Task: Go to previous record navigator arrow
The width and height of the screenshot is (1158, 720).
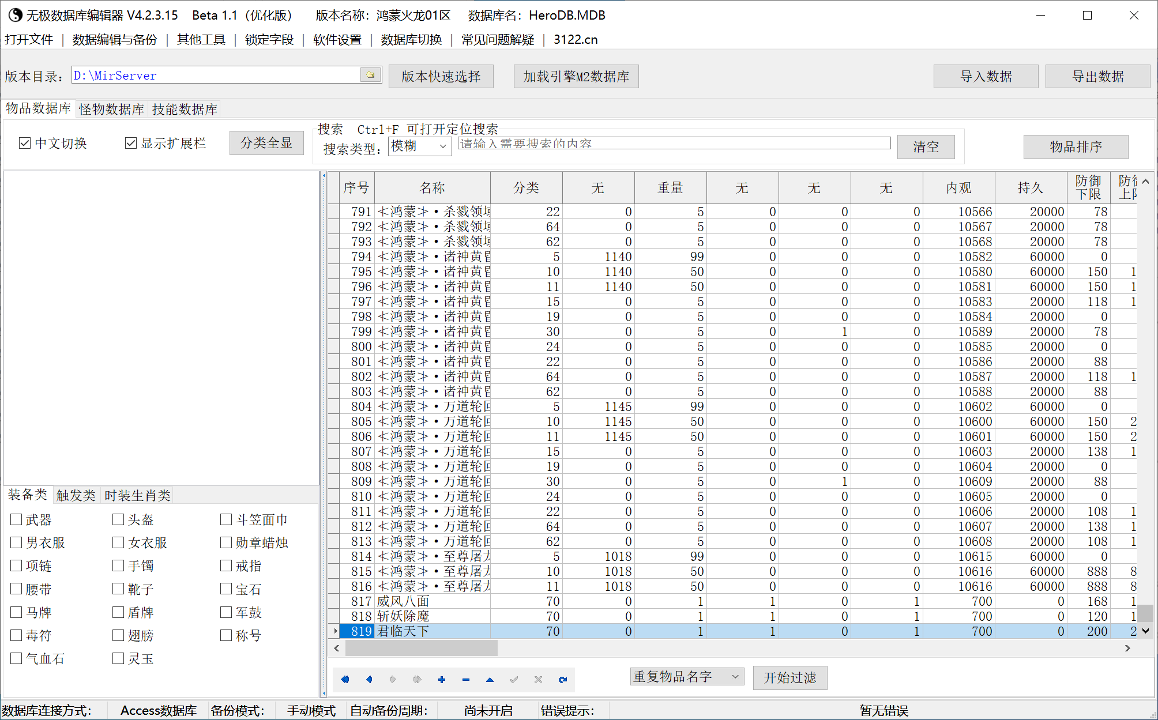Action: tap(369, 680)
